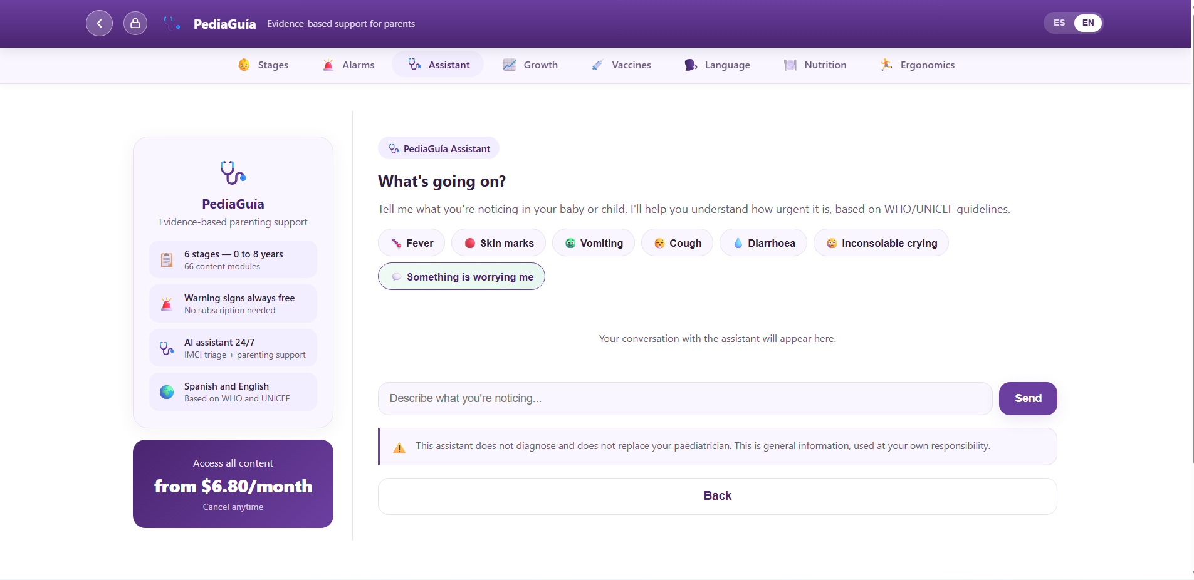The image size is (1194, 580).
Task: Click 'Evidence-based parenting support' sidebar text
Action: 233,222
